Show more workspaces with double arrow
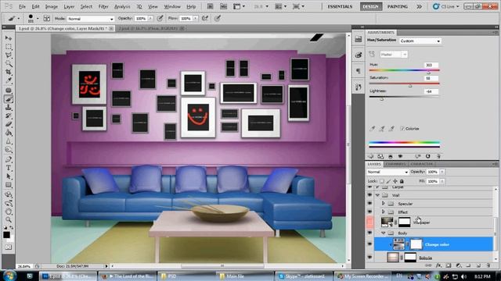This screenshot has width=501, height=281. (419, 6)
